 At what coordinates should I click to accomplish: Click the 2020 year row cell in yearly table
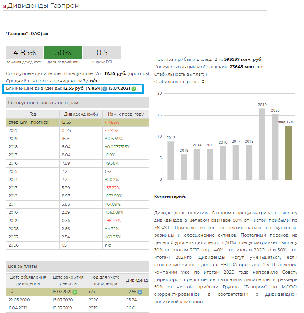pos(33,131)
